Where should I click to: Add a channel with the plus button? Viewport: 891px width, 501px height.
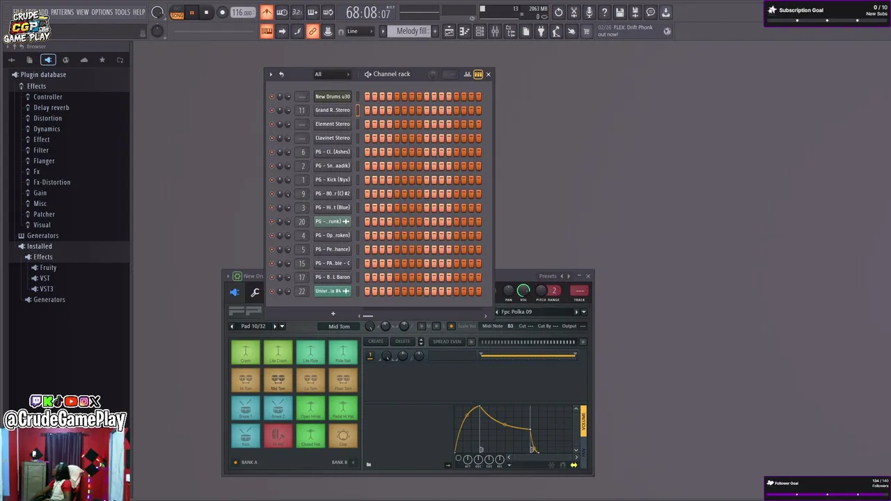(333, 314)
